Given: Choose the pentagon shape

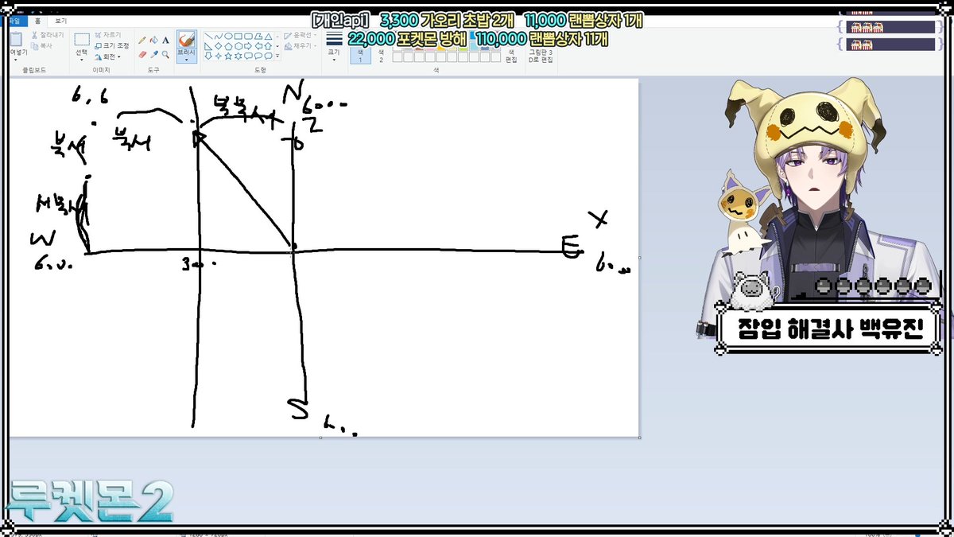Looking at the screenshot, I should point(228,46).
